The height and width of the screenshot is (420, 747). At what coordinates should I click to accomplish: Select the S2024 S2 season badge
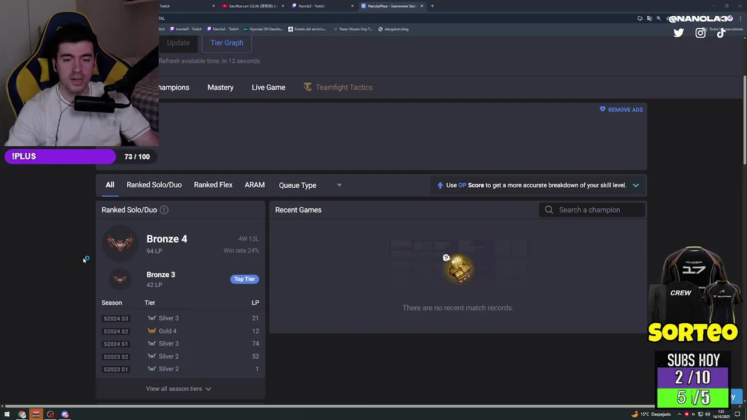(x=116, y=331)
